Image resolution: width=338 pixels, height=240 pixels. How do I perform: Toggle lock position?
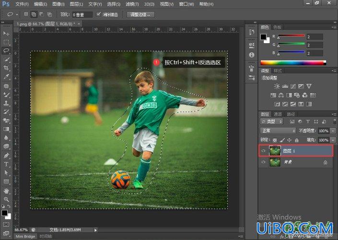[289, 140]
